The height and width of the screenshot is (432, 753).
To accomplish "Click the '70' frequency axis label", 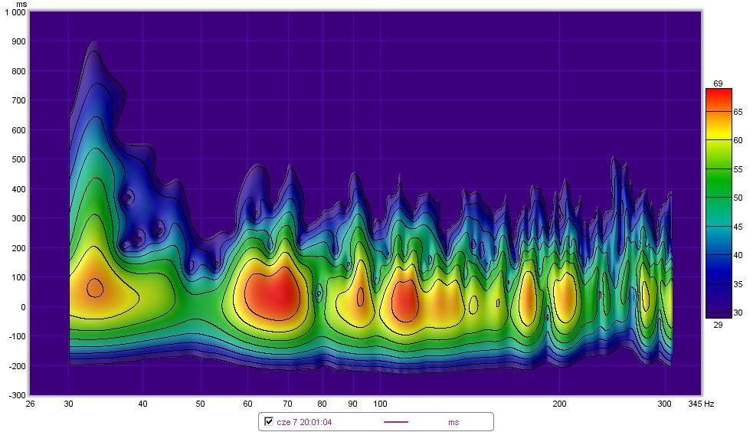I will pyautogui.click(x=287, y=404).
